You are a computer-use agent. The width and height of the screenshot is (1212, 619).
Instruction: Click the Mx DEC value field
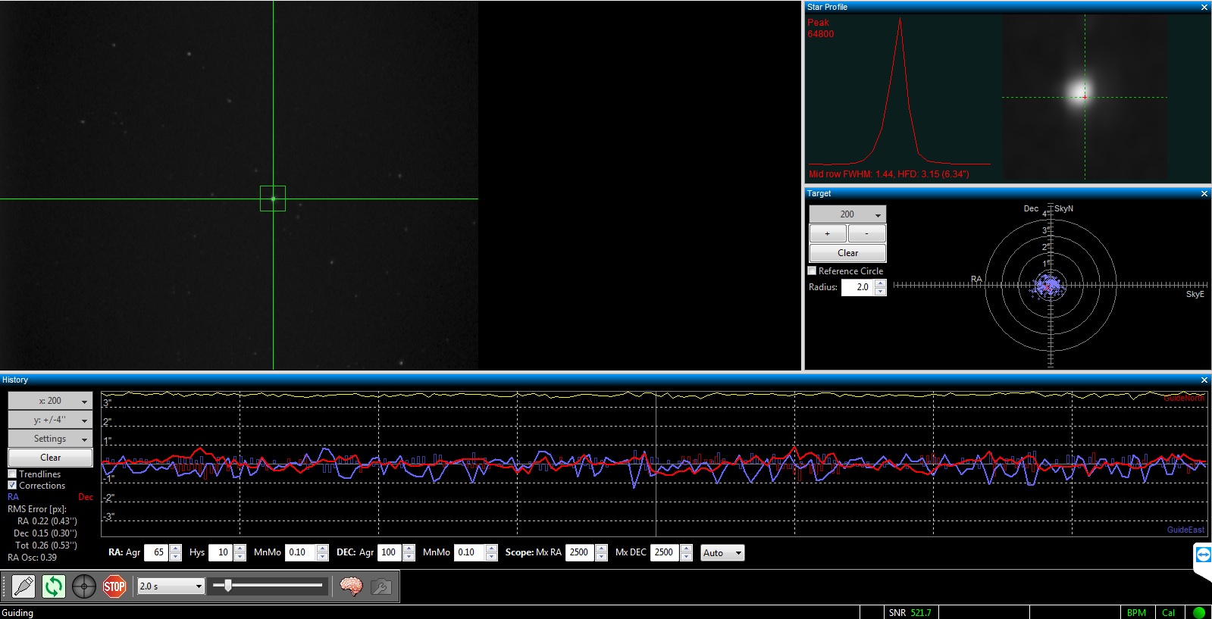click(665, 552)
